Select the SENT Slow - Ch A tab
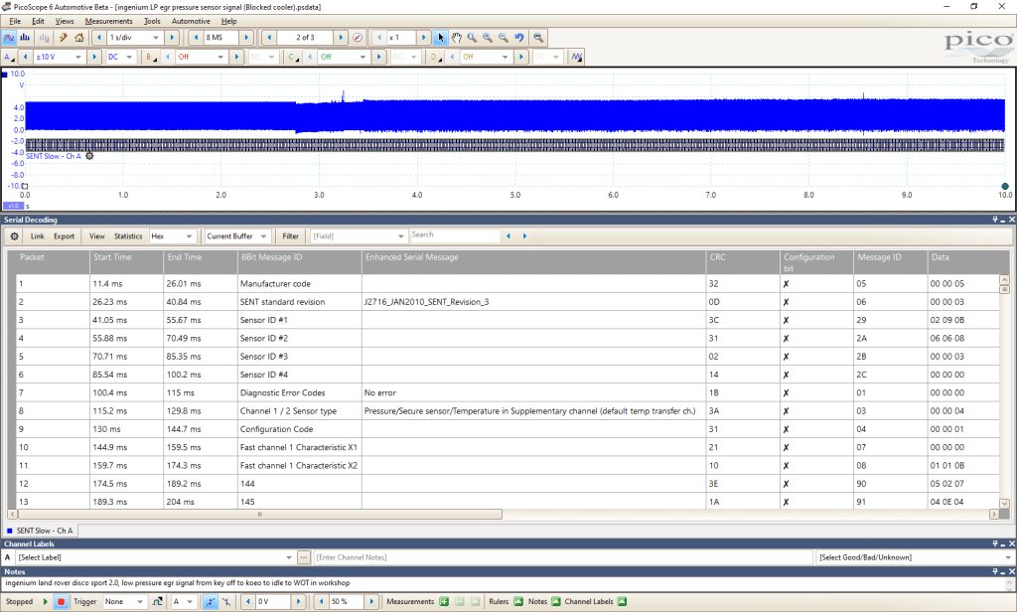1017x612 pixels. [40, 531]
